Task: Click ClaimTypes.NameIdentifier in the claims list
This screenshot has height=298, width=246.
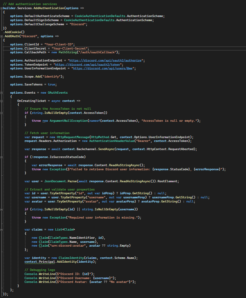Action: [72, 238]
